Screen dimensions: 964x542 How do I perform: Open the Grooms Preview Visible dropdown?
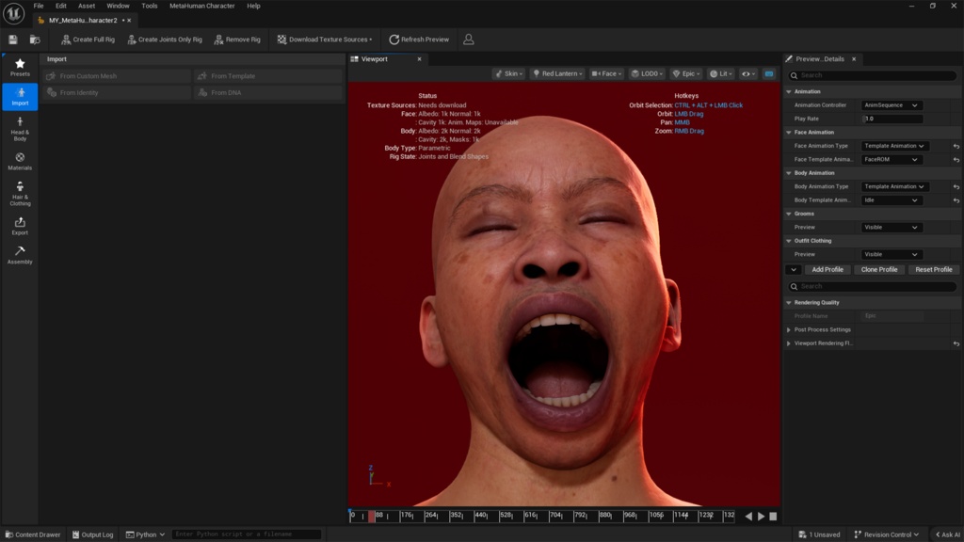[x=891, y=227]
